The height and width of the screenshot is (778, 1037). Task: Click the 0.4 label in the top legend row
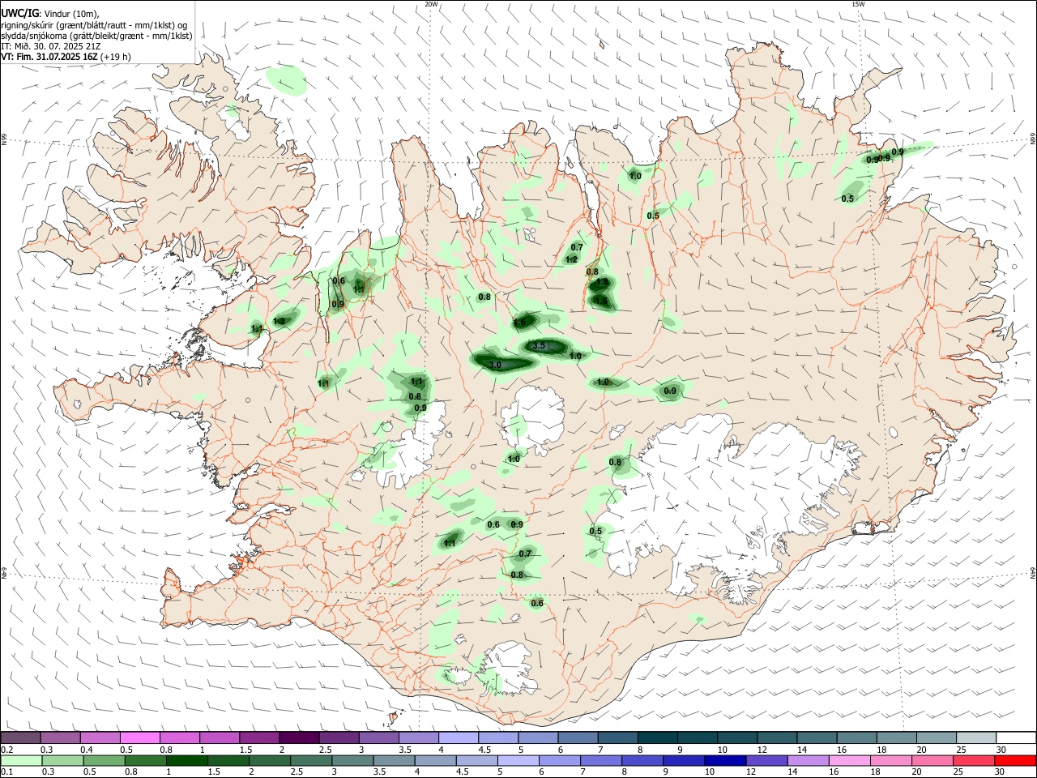click(x=87, y=750)
